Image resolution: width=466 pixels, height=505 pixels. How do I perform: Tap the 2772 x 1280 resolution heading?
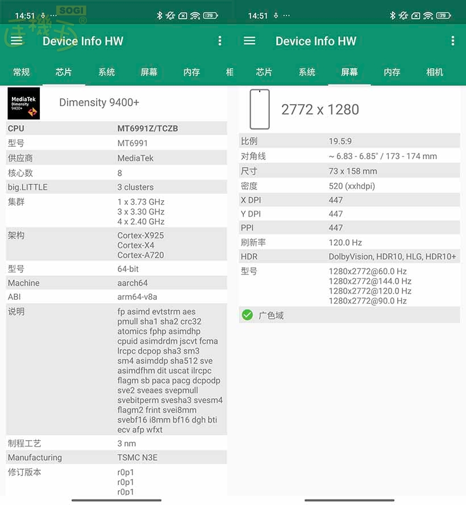pos(320,110)
